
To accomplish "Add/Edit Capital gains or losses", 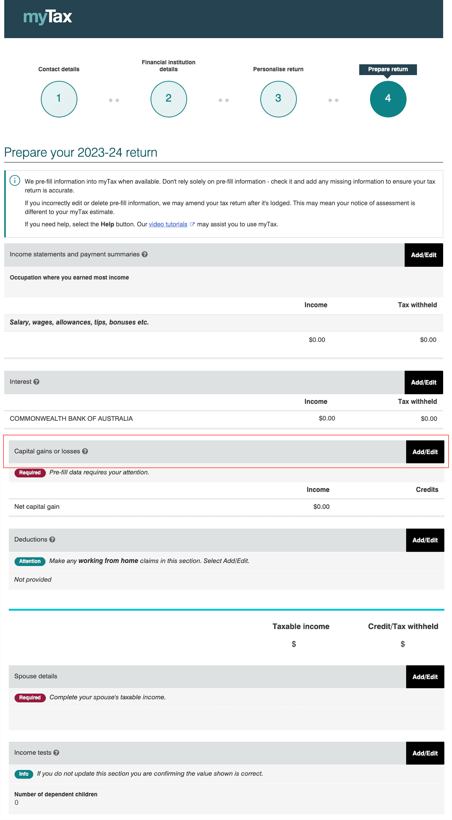I will pos(425,452).
